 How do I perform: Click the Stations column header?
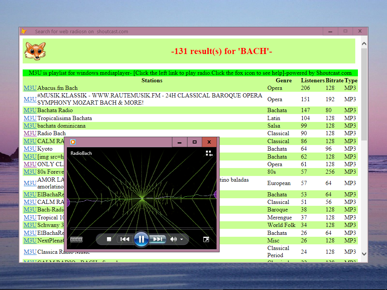(152, 80)
